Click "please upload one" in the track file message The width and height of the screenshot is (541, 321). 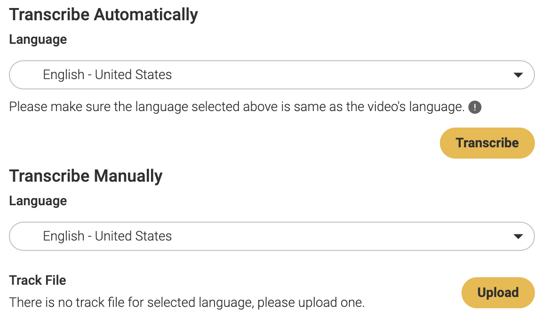coord(311,302)
